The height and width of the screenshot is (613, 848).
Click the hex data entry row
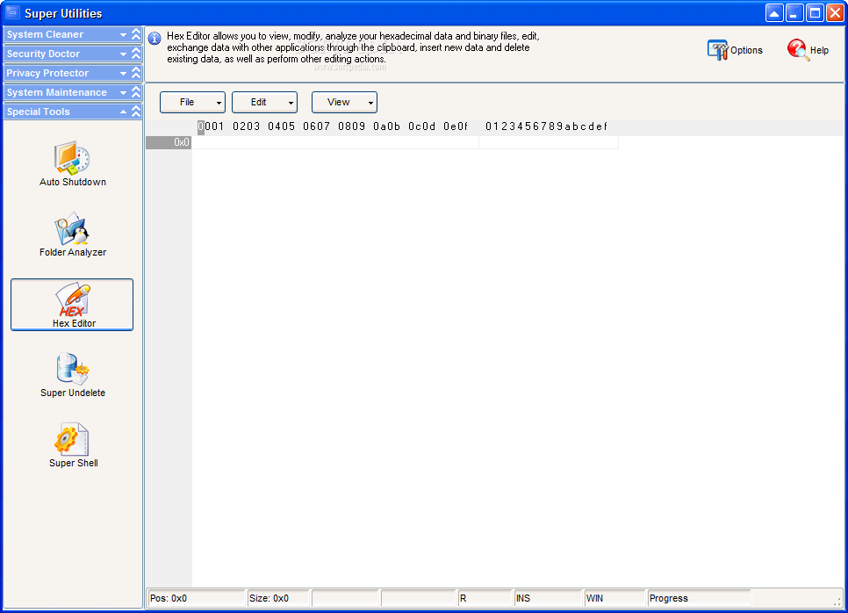[x=335, y=142]
